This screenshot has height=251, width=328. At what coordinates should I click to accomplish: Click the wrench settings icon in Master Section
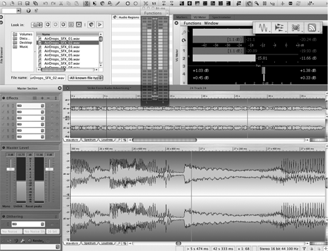tap(22, 241)
